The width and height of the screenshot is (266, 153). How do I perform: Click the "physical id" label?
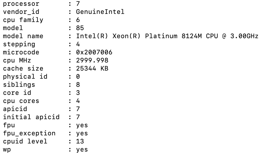click(x=25, y=77)
